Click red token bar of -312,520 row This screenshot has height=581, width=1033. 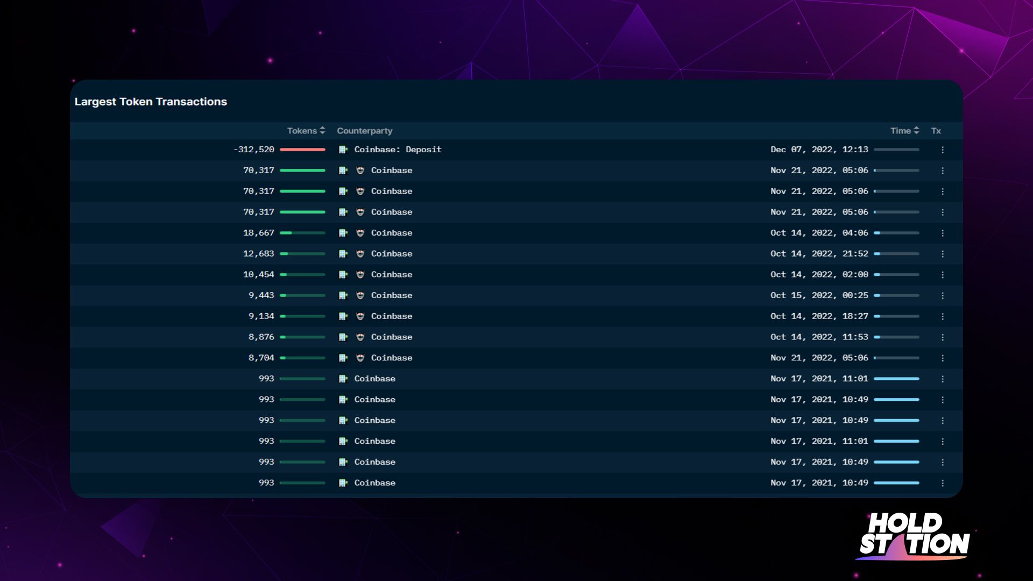[302, 150]
